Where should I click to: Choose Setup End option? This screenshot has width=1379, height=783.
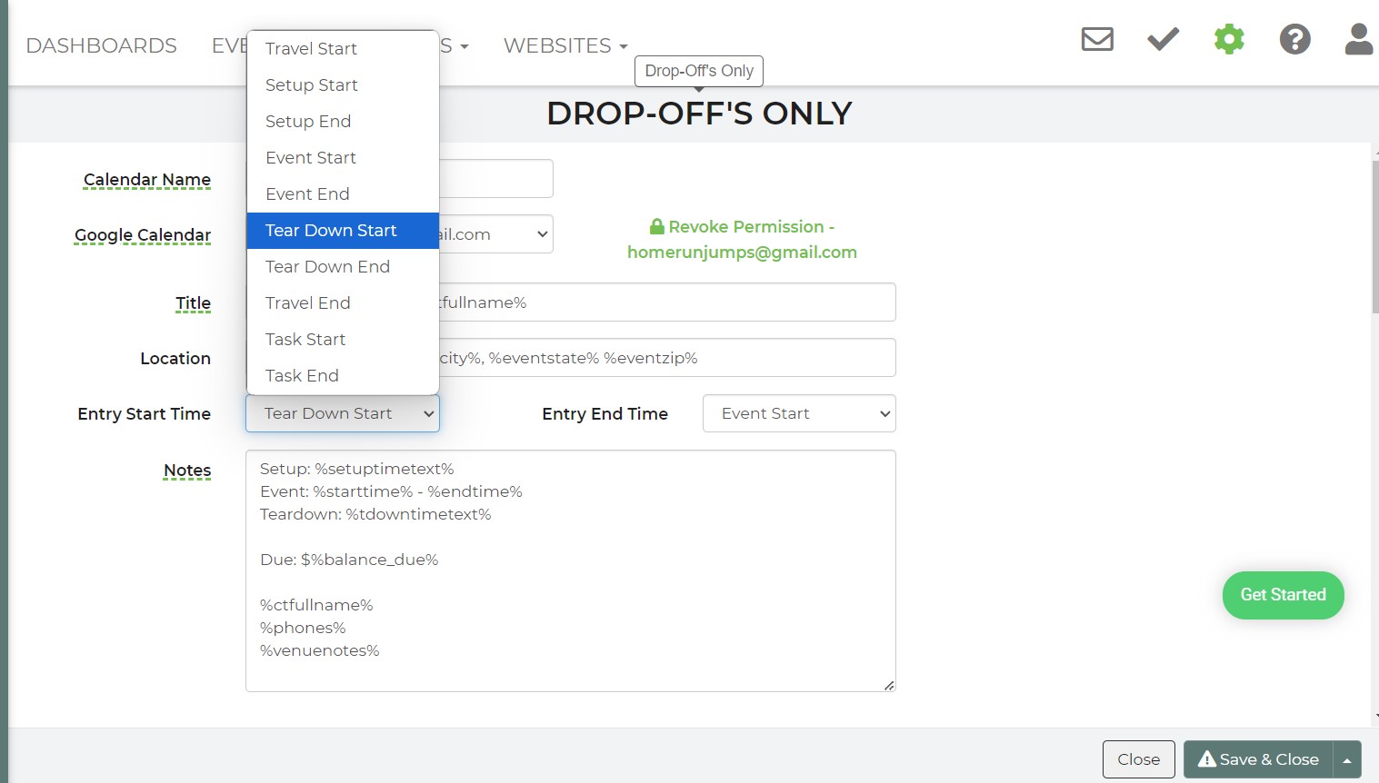[308, 122]
